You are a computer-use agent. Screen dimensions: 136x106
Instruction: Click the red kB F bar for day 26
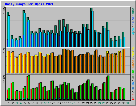point(107,88)
